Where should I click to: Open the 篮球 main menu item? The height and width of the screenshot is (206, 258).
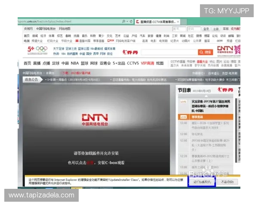(x=84, y=63)
